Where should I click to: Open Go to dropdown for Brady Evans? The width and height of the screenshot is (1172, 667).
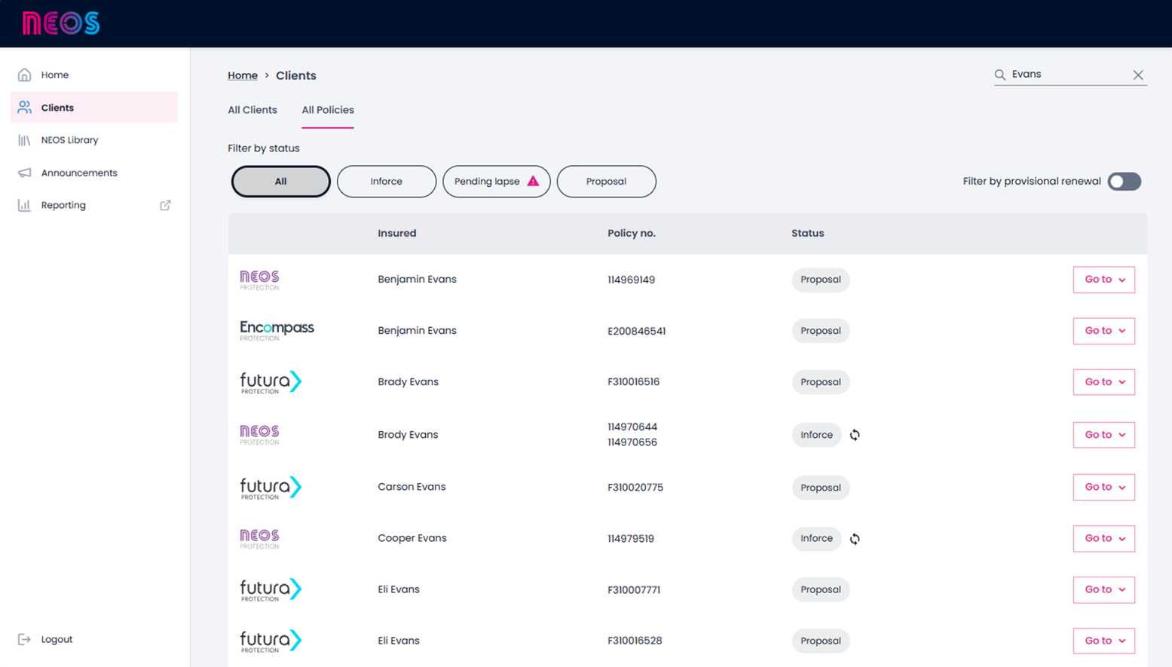pyautogui.click(x=1103, y=382)
